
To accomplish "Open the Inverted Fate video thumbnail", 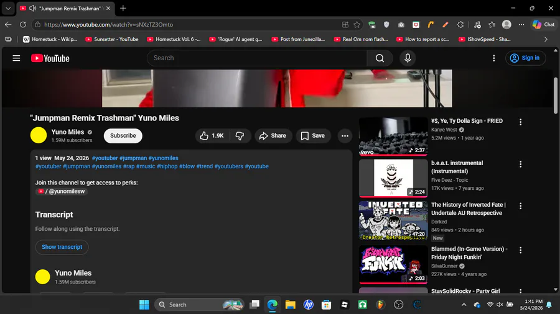I will coord(393,220).
